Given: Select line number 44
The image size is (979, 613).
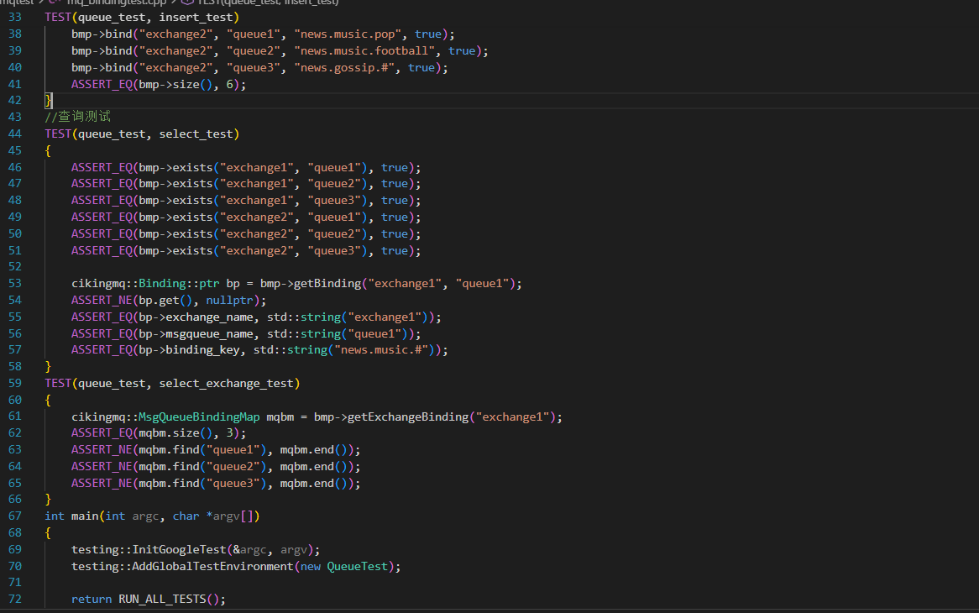Looking at the screenshot, I should (15, 134).
